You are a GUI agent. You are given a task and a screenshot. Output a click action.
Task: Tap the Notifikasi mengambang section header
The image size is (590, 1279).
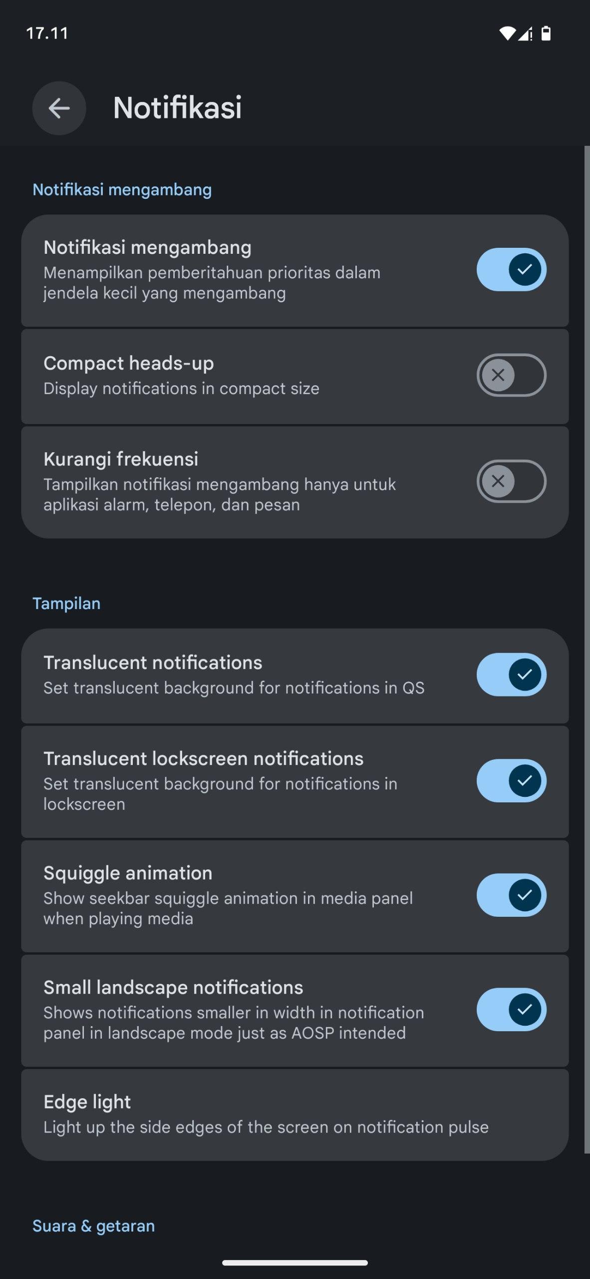pyautogui.click(x=122, y=190)
